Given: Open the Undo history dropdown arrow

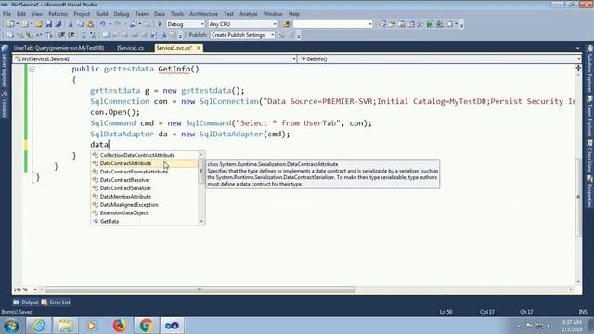Looking at the screenshot, I should click(x=110, y=24).
